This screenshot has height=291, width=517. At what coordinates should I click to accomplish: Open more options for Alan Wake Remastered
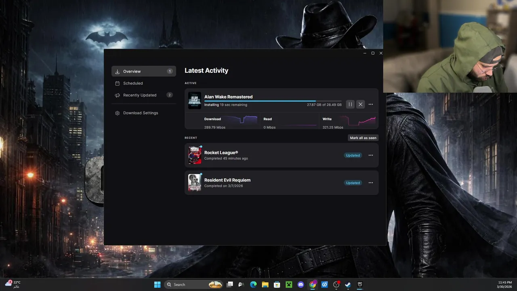pyautogui.click(x=371, y=104)
